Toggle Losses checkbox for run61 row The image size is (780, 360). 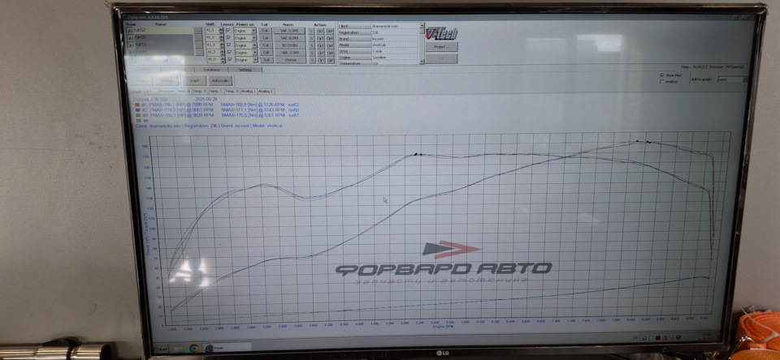coord(229,45)
